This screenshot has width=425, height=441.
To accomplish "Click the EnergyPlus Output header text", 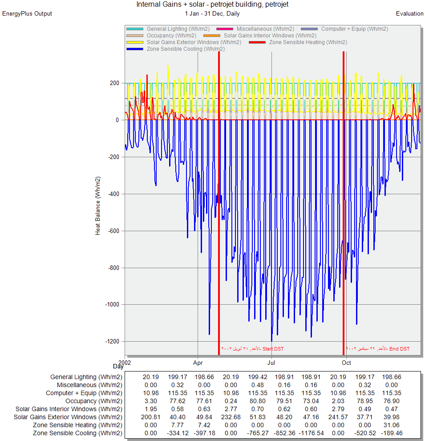I will pyautogui.click(x=27, y=13).
